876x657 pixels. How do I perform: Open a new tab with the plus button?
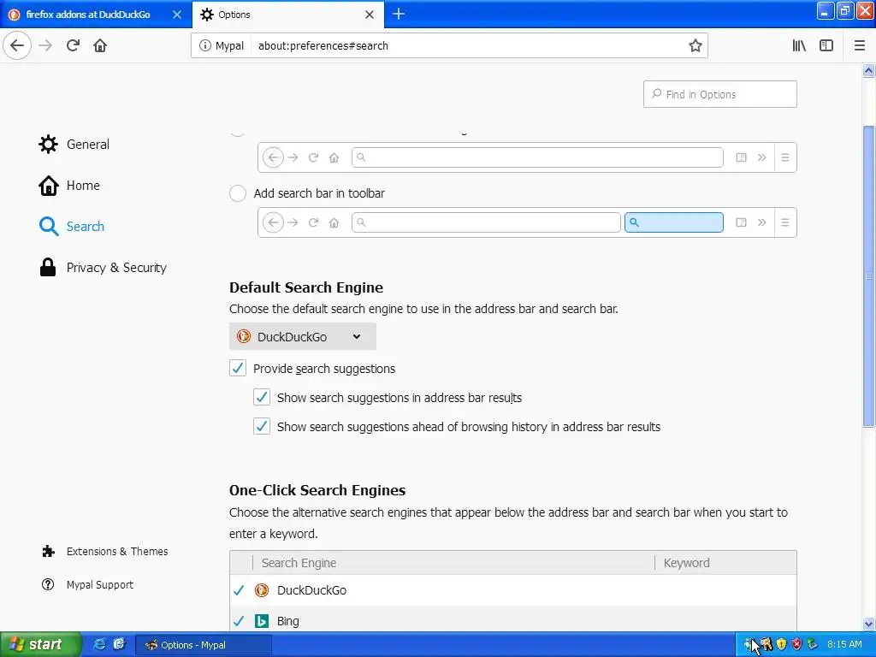(x=399, y=14)
